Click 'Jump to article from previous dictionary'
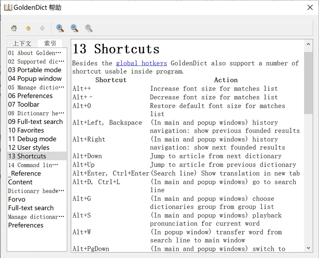Screen dimensions: 319x258 pos(223,165)
